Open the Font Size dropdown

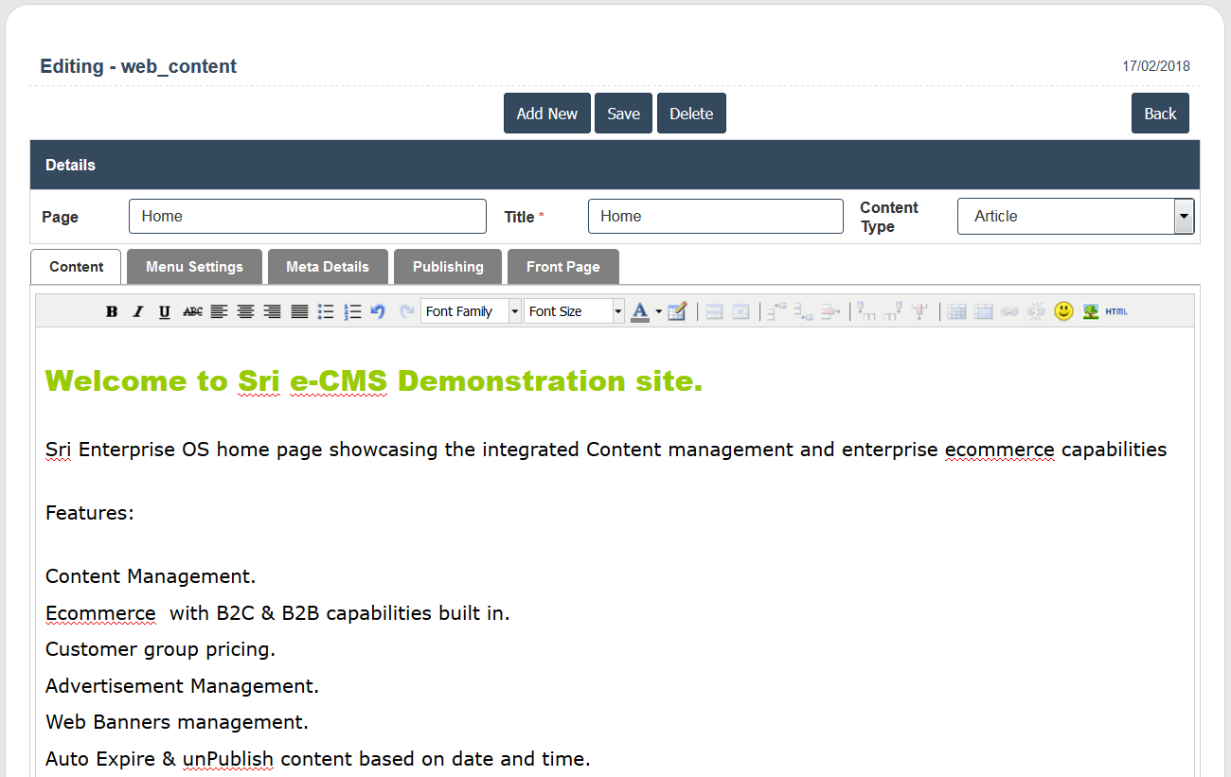pos(574,311)
